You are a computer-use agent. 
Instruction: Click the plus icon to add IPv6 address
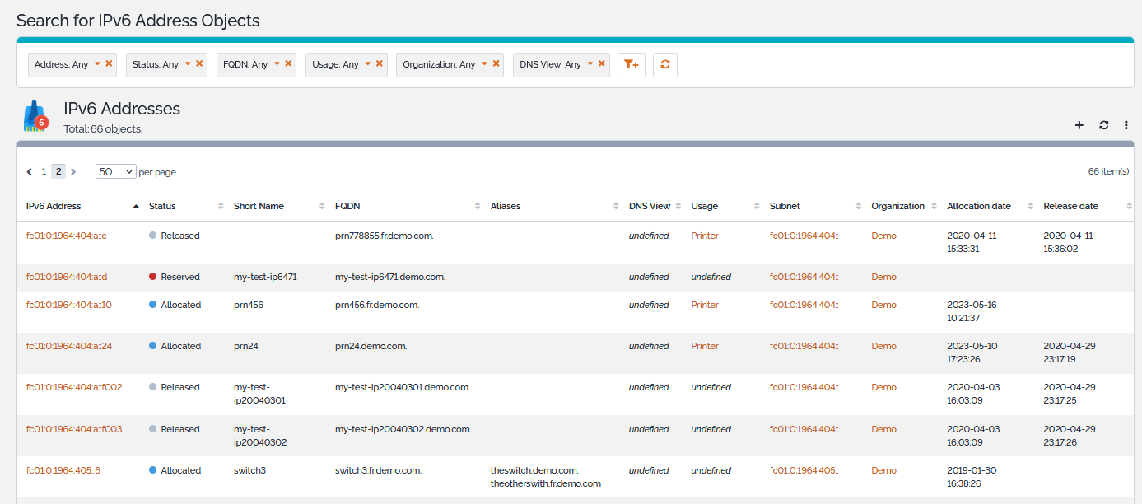tap(1079, 125)
